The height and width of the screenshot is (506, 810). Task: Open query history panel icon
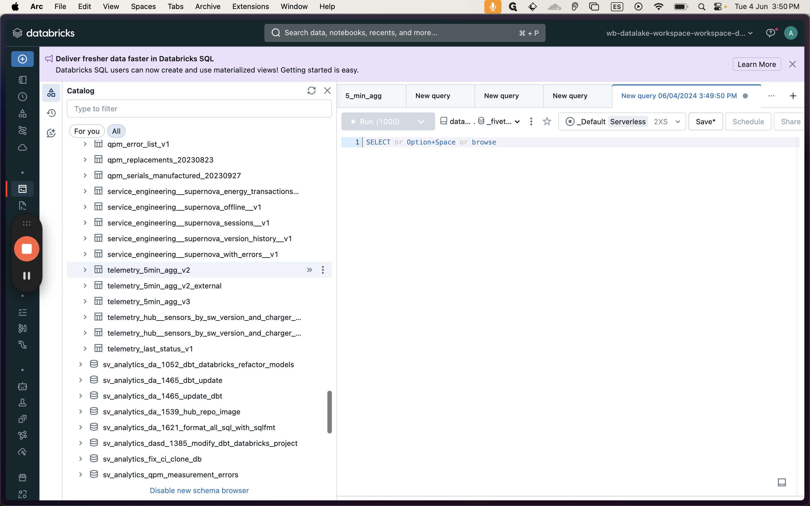click(x=51, y=113)
